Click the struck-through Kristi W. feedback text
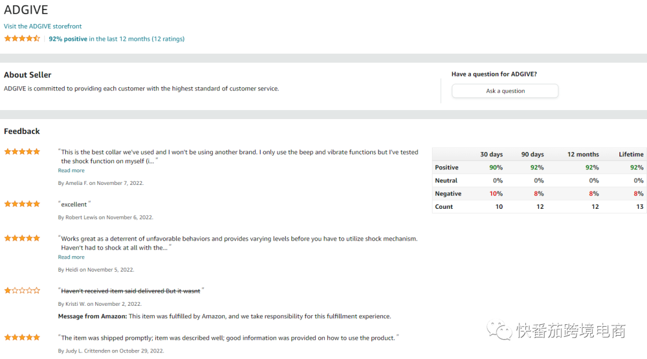 pyautogui.click(x=131, y=291)
